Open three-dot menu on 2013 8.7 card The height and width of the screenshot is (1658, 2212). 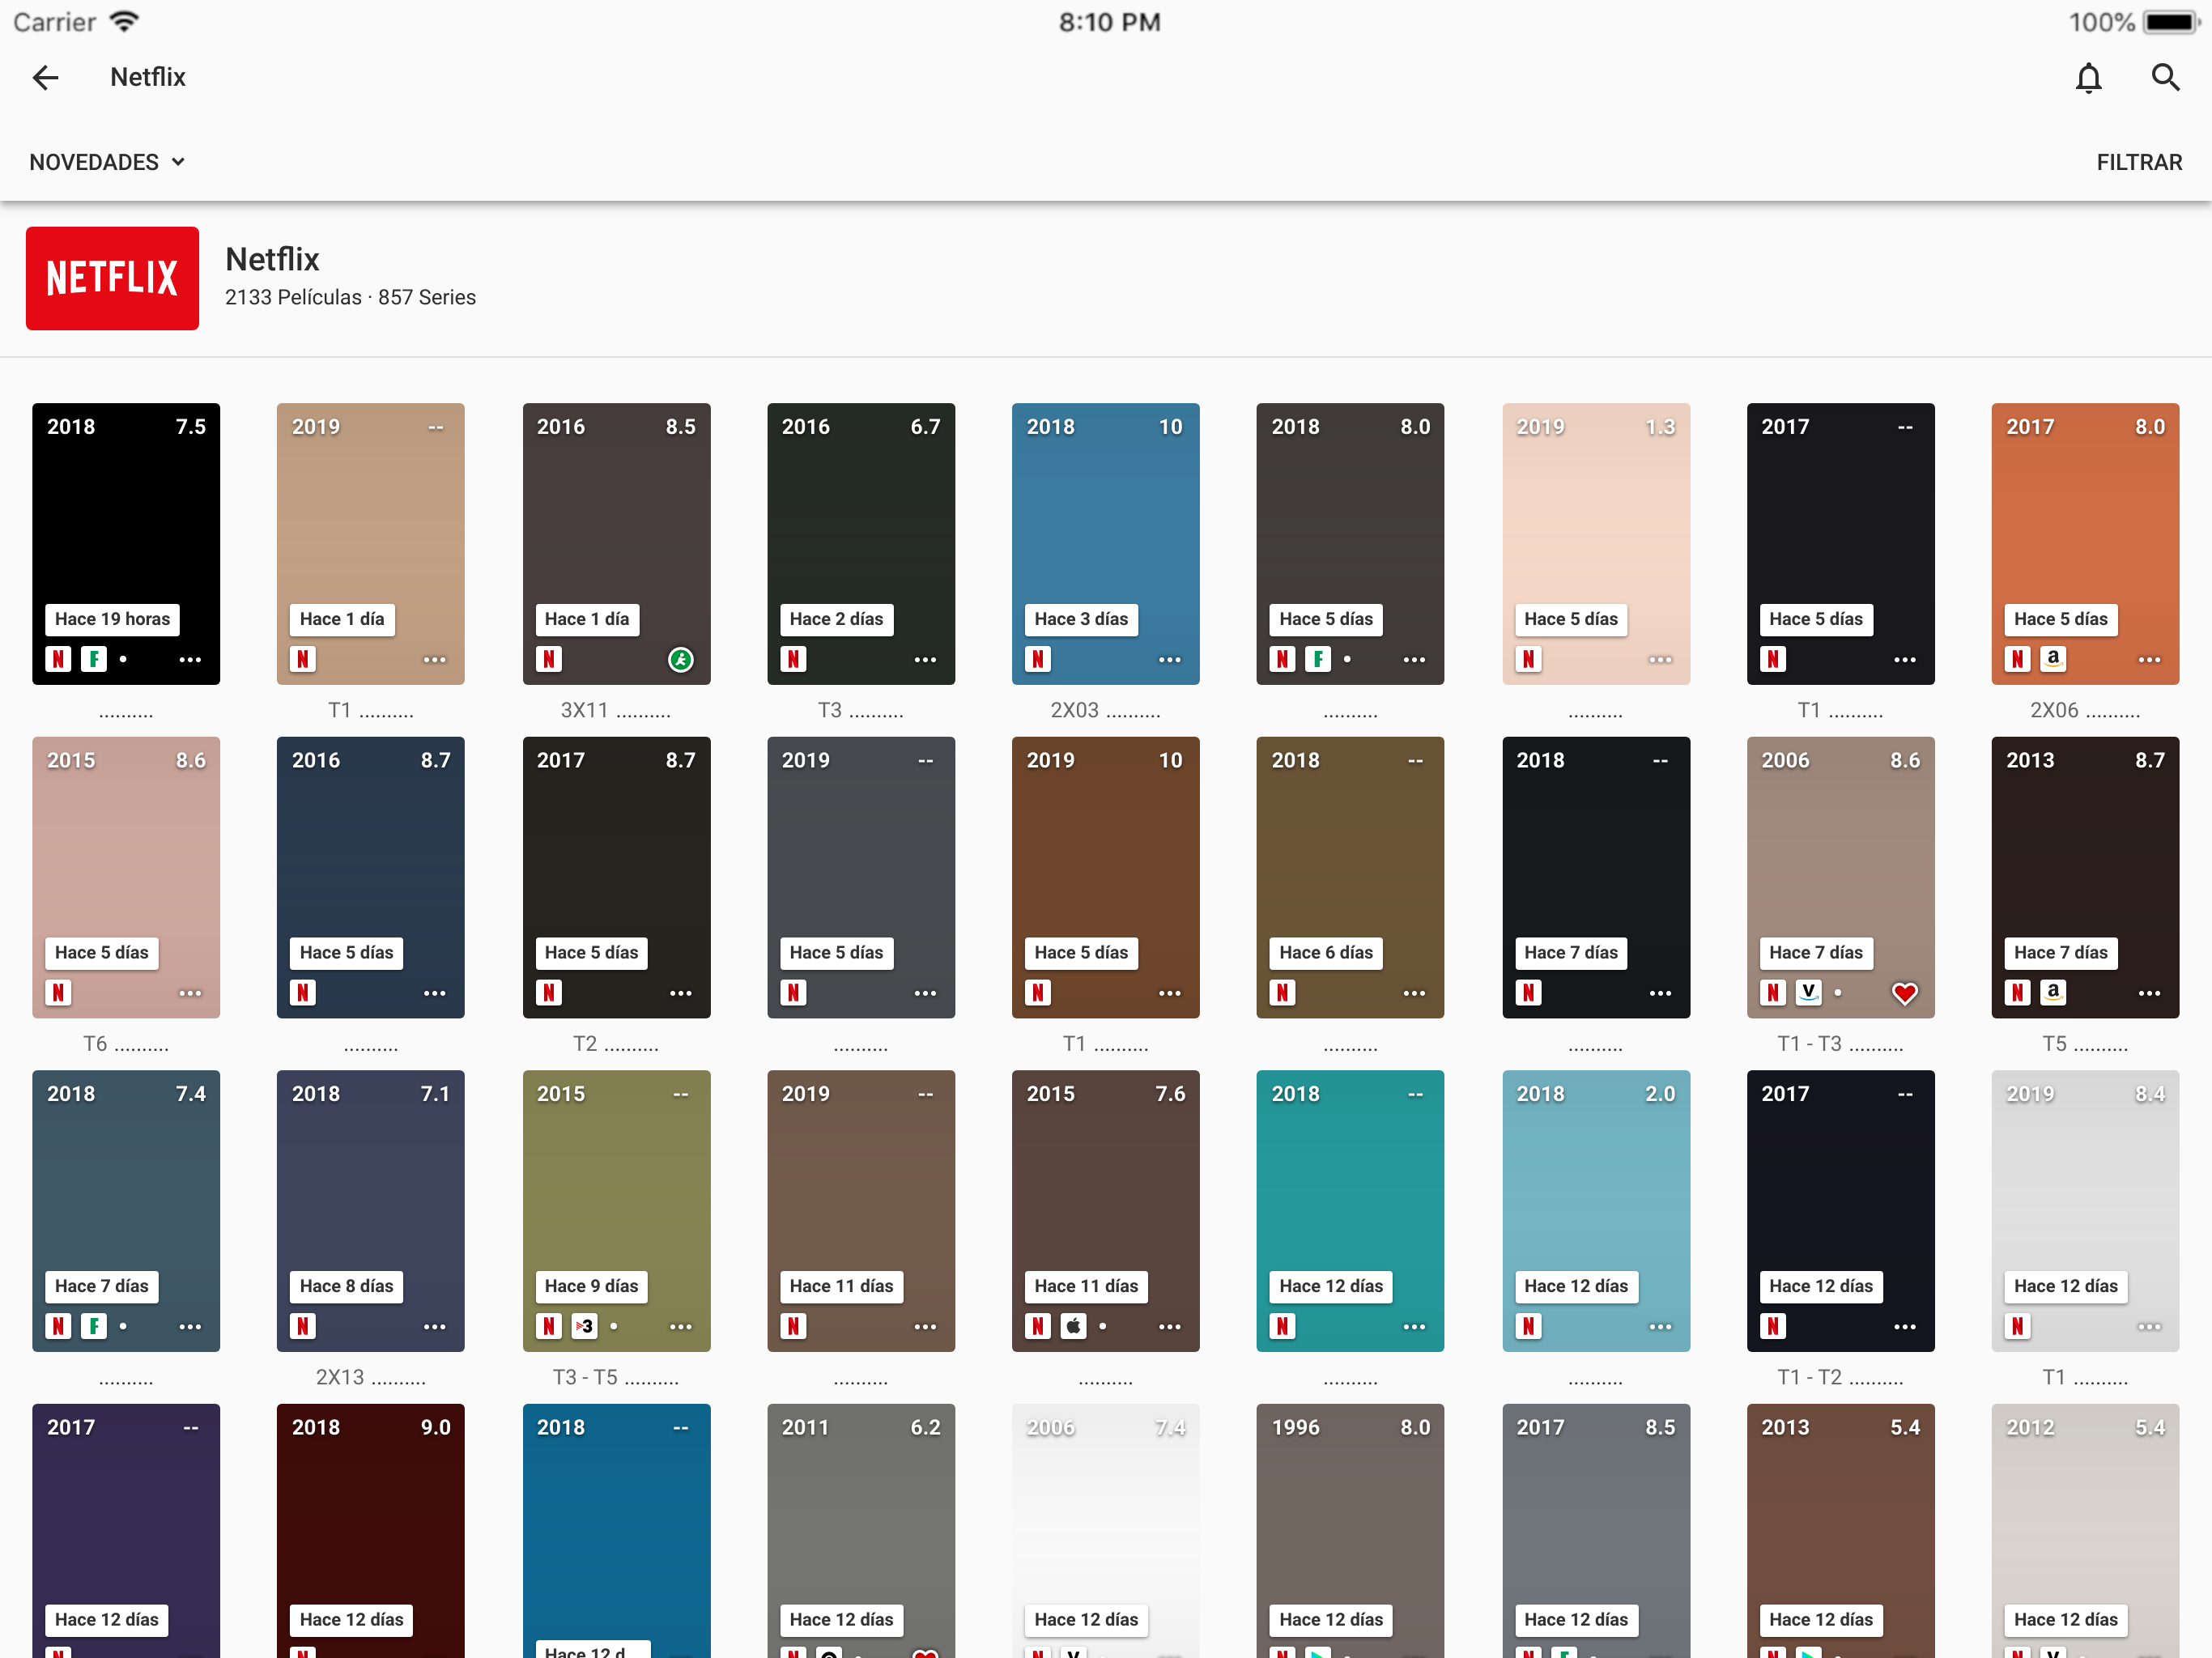[2149, 993]
